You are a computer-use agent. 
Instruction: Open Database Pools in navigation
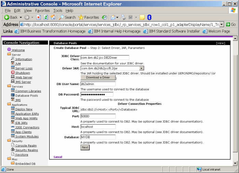(x=26, y=96)
